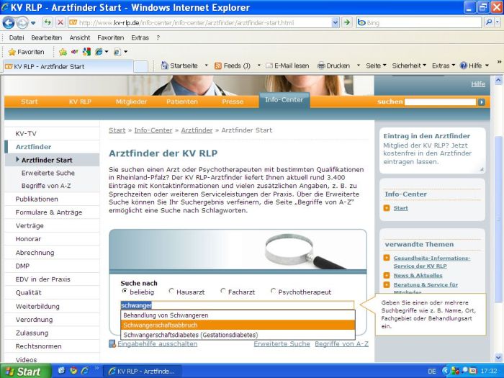Choose suggestion Behandlung von Schwangeren
Image resolution: width=504 pixels, height=378 pixels.
pyautogui.click(x=238, y=315)
